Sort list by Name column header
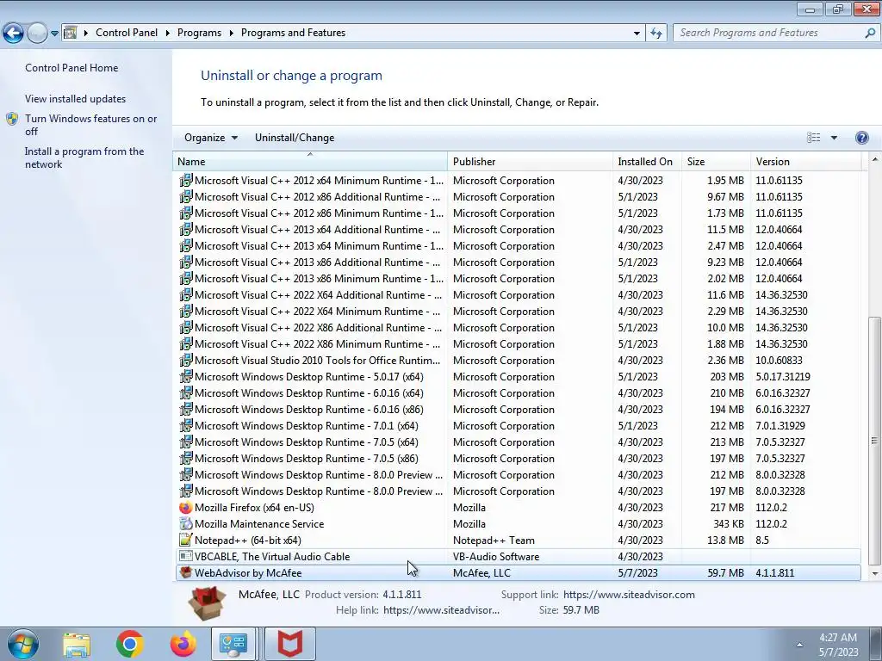The image size is (882, 661). (310, 161)
